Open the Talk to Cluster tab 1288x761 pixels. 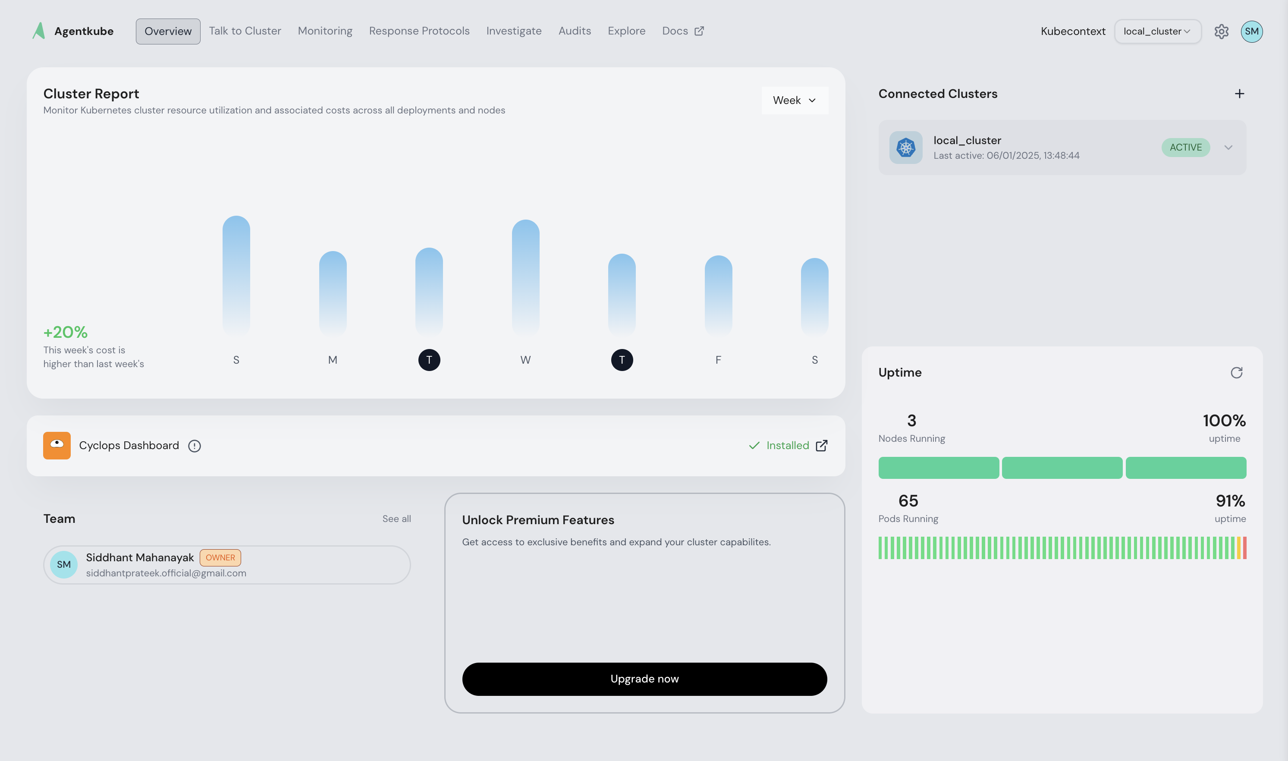pos(245,31)
